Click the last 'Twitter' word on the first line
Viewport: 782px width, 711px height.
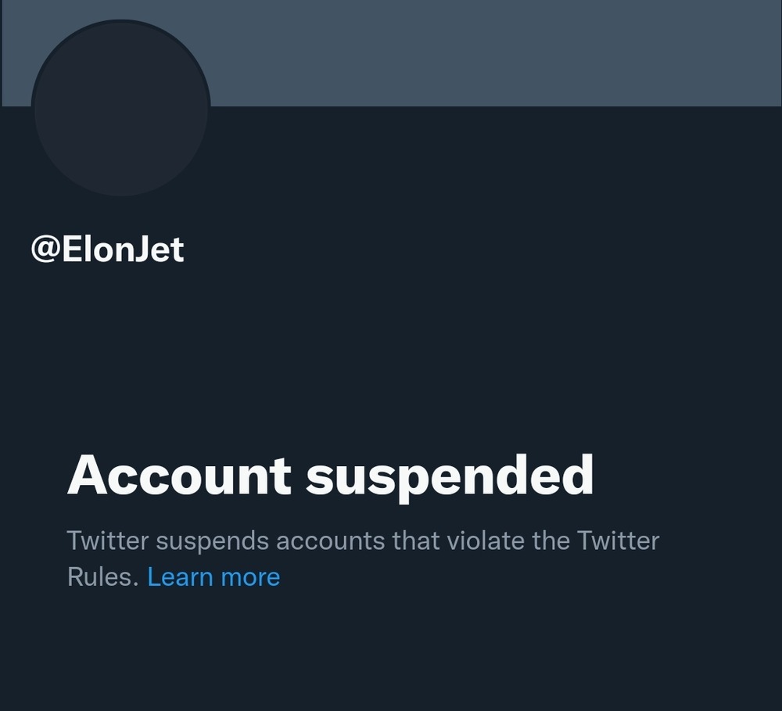pos(618,540)
